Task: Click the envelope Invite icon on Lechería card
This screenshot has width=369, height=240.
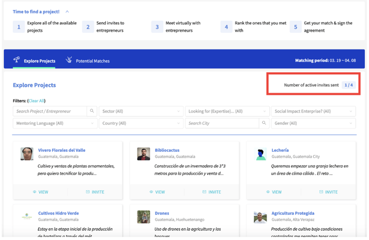Action: [321, 192]
